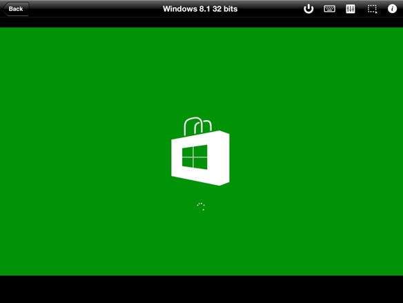
Task: Click the shopping bag's curved handles
Action: click(x=197, y=126)
